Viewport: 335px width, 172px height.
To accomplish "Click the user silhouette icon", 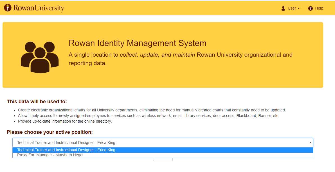I will coord(283,8).
